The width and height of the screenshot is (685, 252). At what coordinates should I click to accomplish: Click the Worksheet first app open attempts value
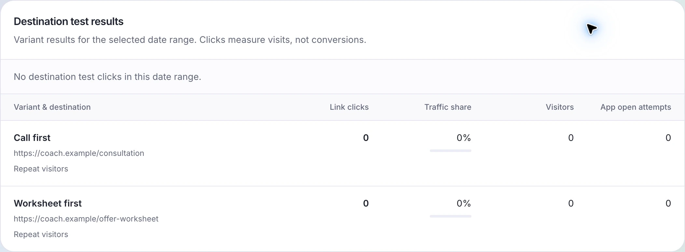point(668,203)
